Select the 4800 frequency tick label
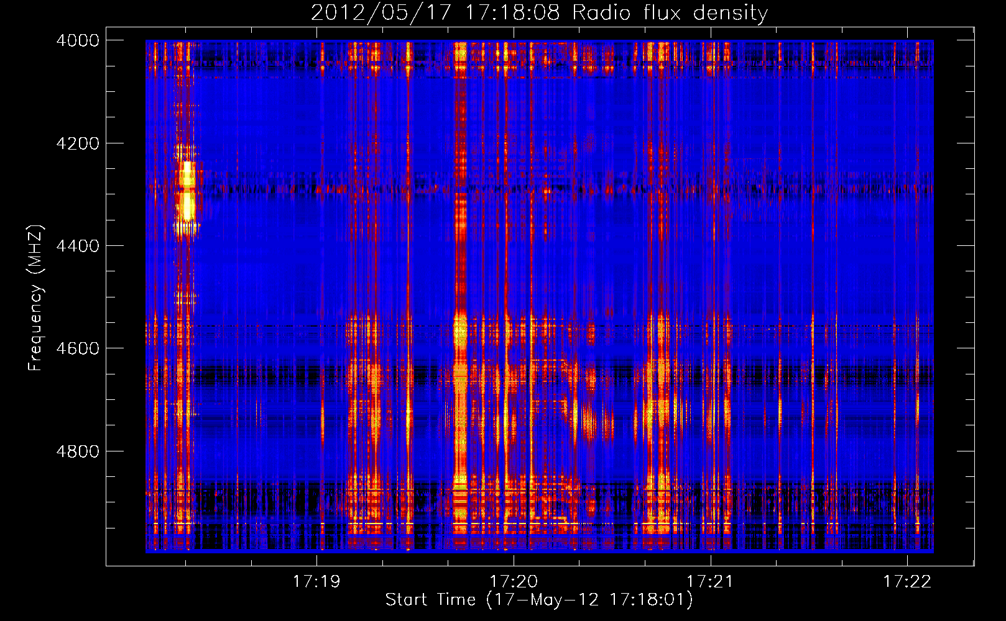 coord(78,451)
